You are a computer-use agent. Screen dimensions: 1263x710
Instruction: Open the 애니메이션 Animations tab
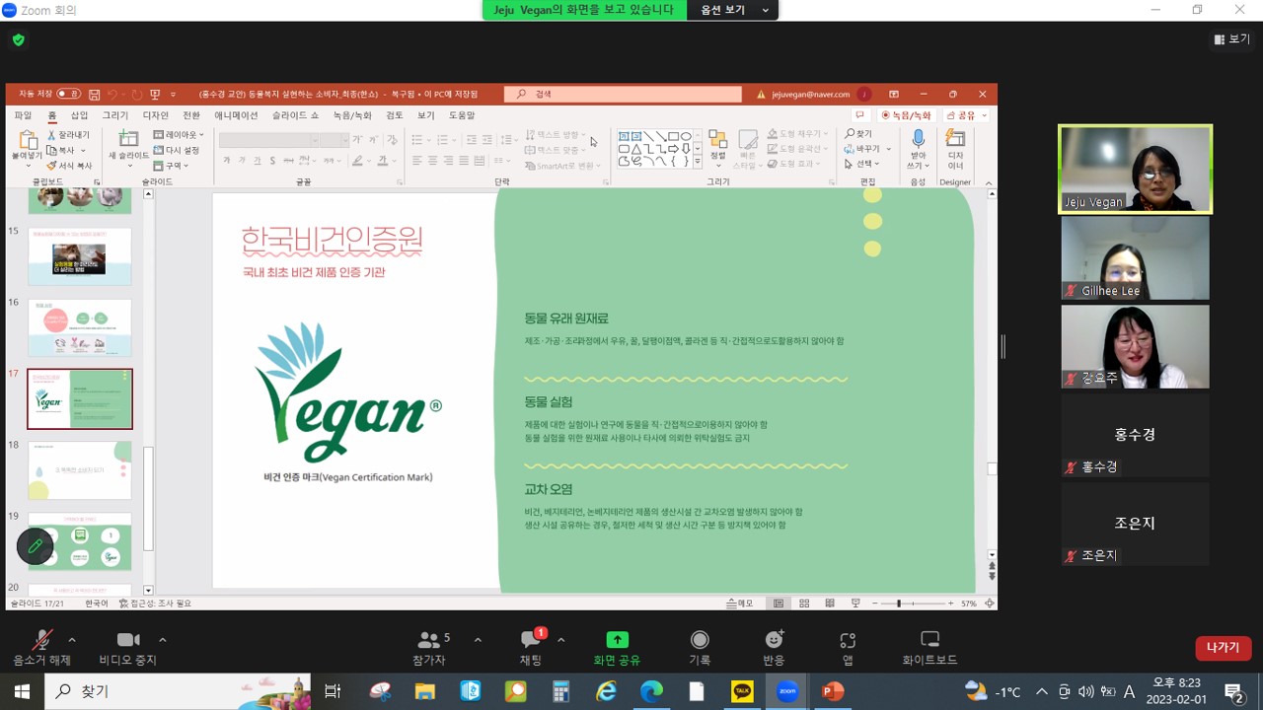point(236,115)
